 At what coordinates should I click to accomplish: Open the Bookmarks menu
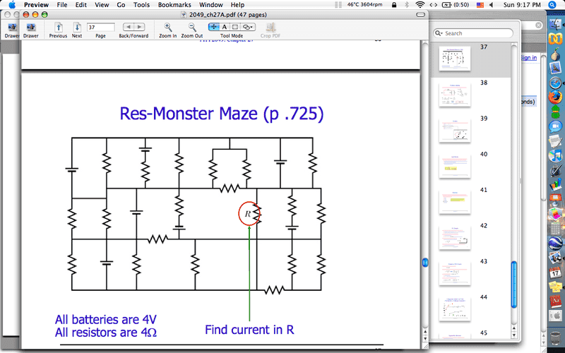(x=174, y=5)
